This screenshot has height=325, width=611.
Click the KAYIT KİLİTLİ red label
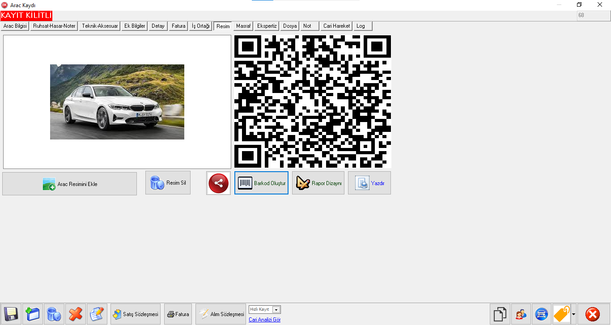click(x=26, y=16)
